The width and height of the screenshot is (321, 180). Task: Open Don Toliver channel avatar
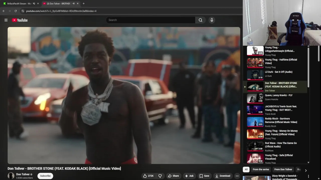tap(11, 176)
